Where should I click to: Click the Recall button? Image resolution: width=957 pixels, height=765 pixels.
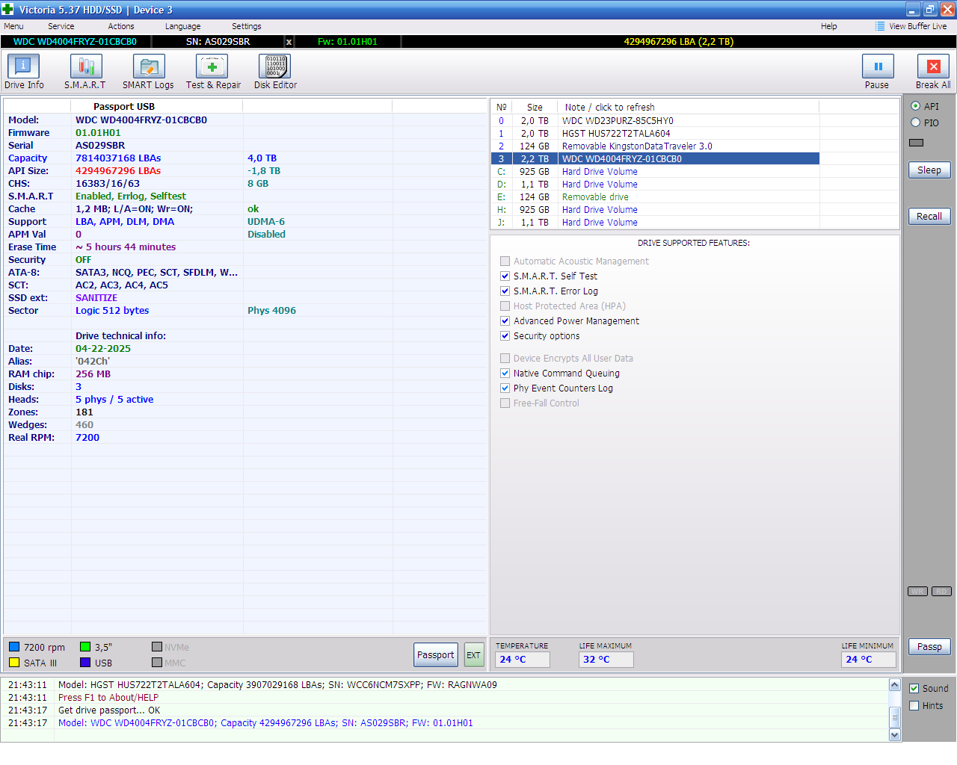(929, 217)
